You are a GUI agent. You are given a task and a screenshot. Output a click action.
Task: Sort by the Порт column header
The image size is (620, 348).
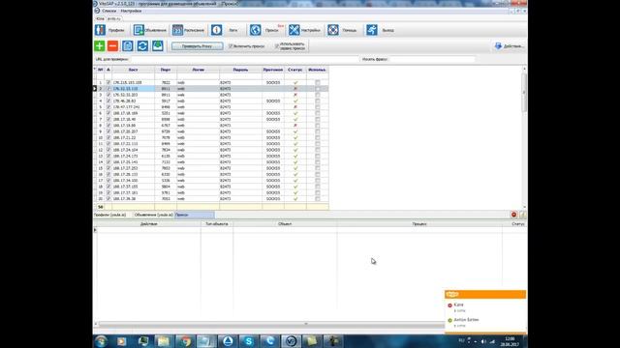point(166,70)
